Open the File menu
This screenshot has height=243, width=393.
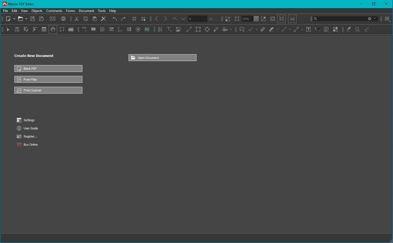click(5, 11)
